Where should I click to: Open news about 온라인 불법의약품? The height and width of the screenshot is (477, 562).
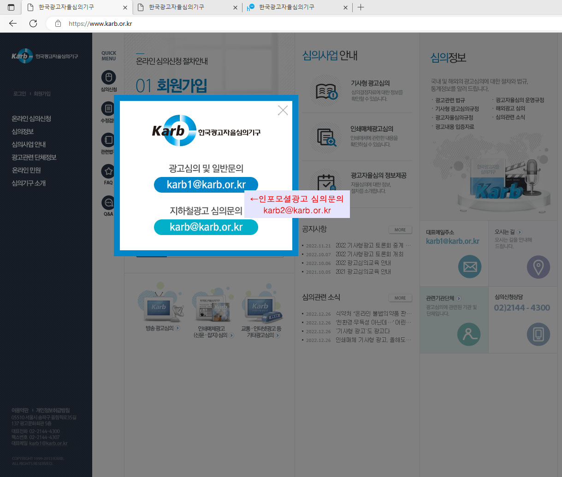pos(373,314)
